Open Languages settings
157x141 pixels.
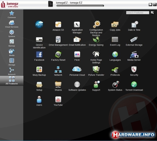pyautogui.click(x=115, y=56)
